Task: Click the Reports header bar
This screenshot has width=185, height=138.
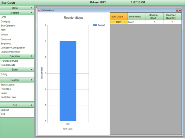Action: (x=17, y=80)
